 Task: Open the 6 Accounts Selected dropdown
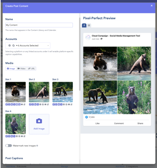[28, 45]
